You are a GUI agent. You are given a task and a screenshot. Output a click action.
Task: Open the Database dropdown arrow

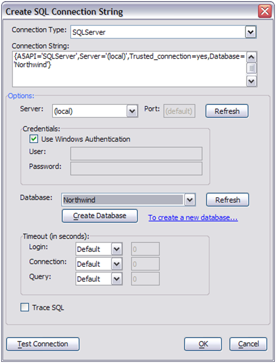pyautogui.click(x=190, y=200)
